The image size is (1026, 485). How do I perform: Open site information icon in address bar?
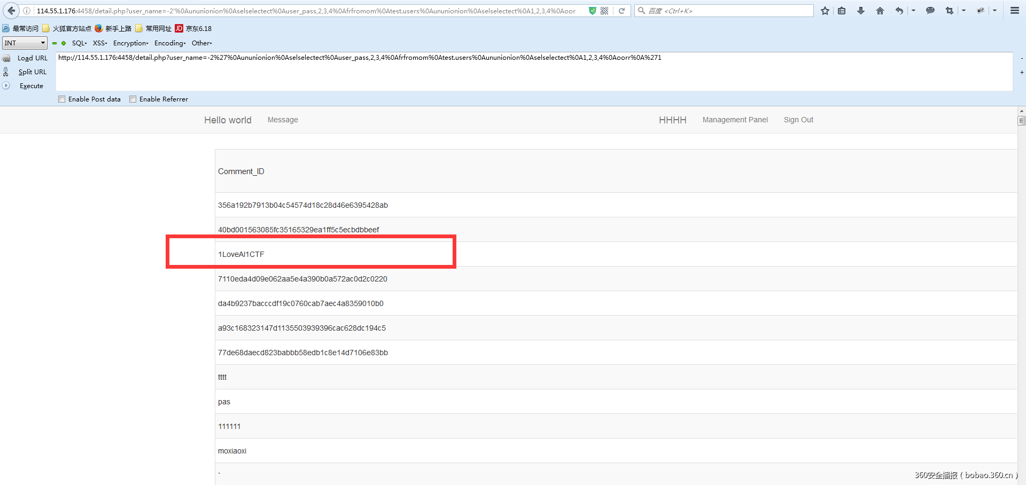pos(27,11)
